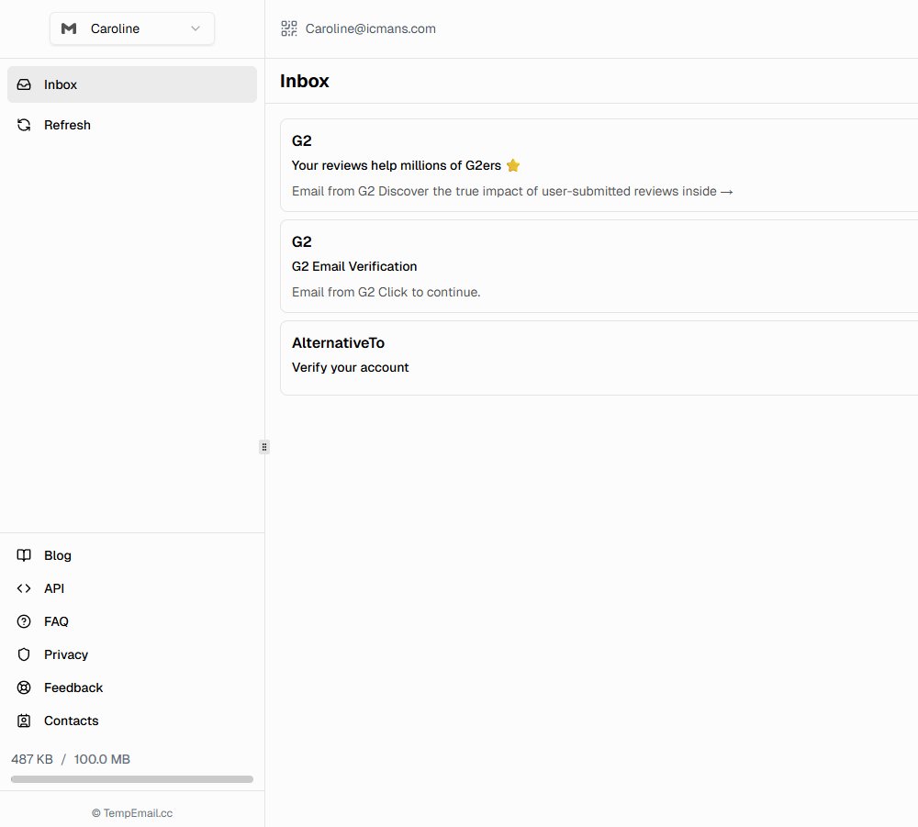918x827 pixels.
Task: Open the Caroline@icmans.com address link
Action: [371, 28]
